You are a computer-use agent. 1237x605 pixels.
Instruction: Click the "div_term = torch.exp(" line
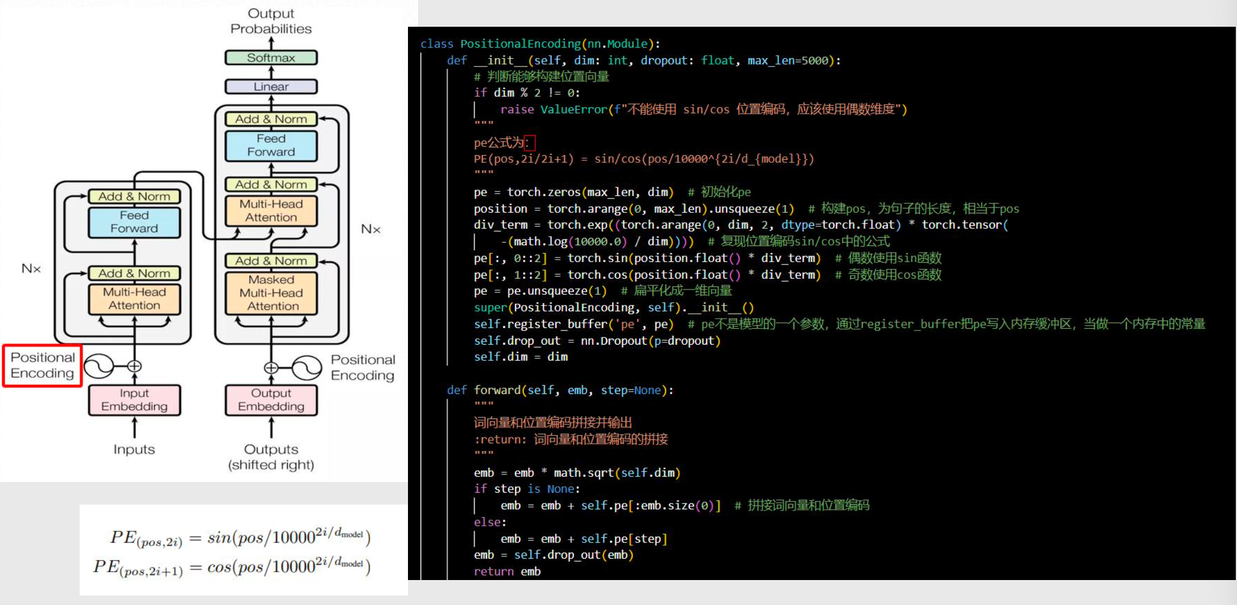pyautogui.click(x=741, y=225)
